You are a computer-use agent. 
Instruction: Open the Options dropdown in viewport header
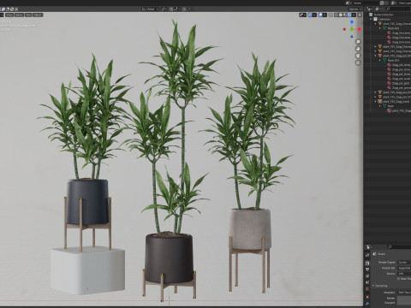tap(354, 9)
